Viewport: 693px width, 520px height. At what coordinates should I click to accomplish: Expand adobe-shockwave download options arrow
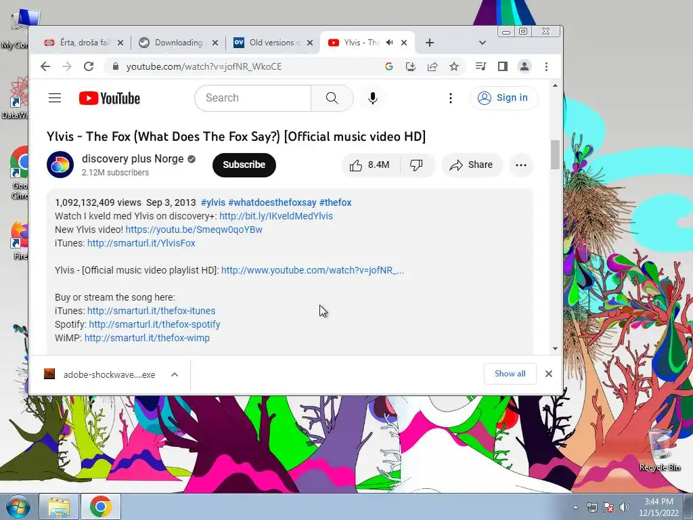pyautogui.click(x=175, y=374)
